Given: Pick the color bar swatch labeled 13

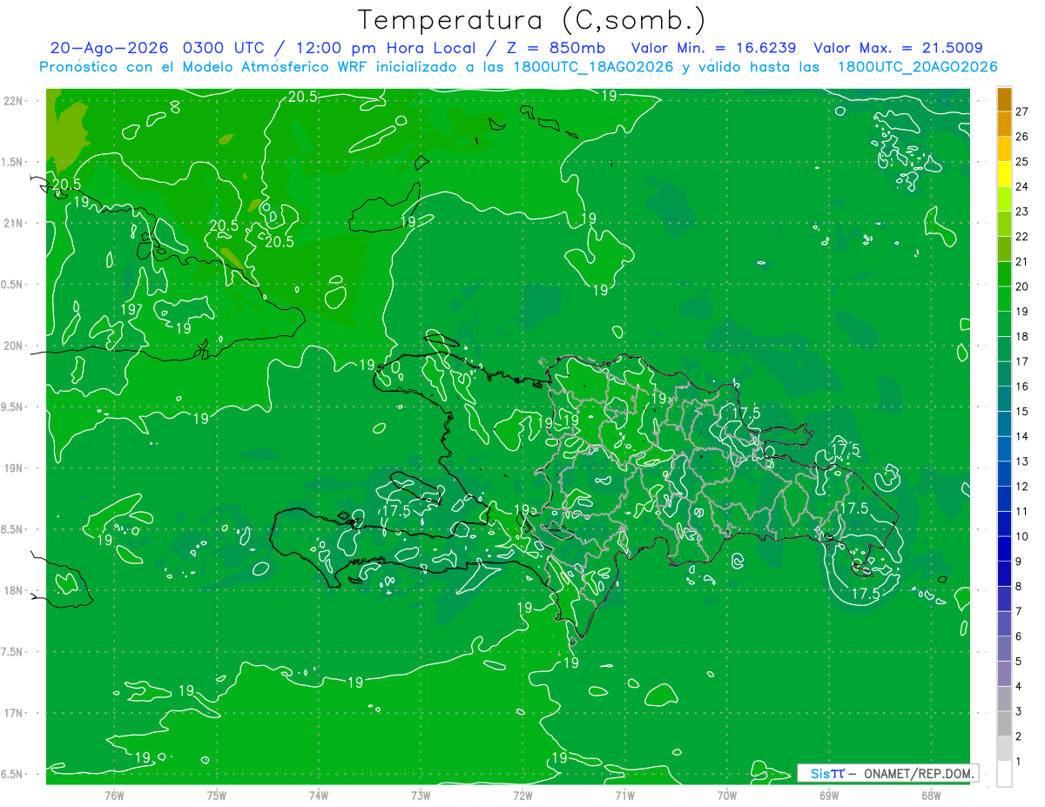Looking at the screenshot, I should [1004, 449].
